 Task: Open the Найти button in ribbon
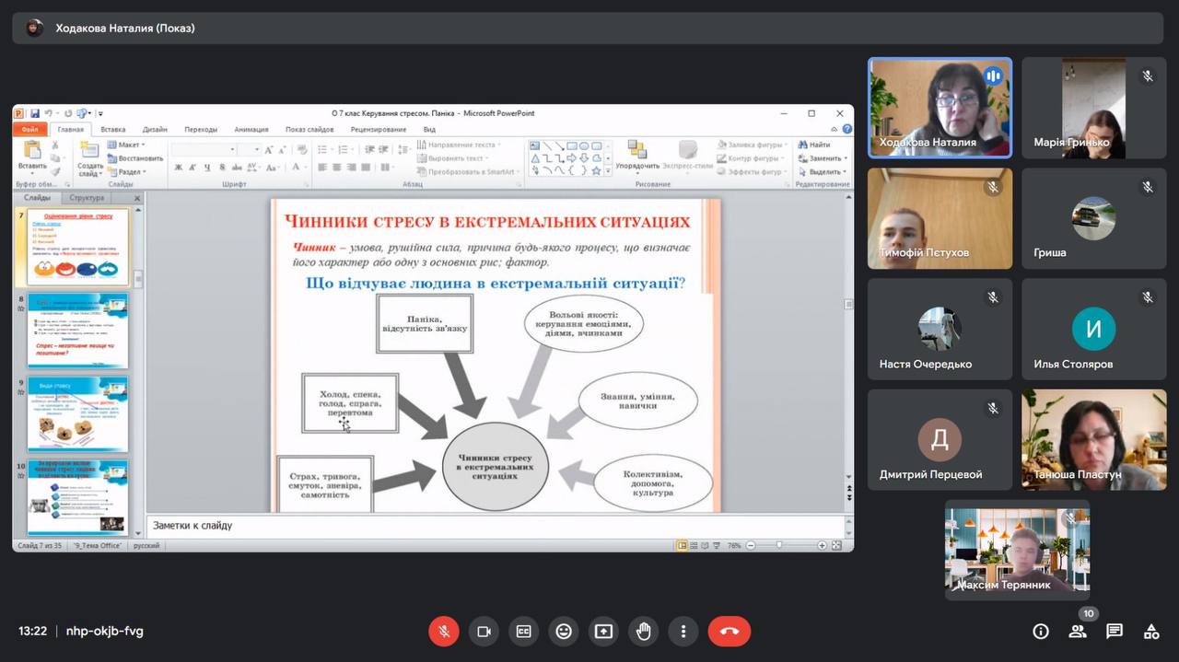814,145
